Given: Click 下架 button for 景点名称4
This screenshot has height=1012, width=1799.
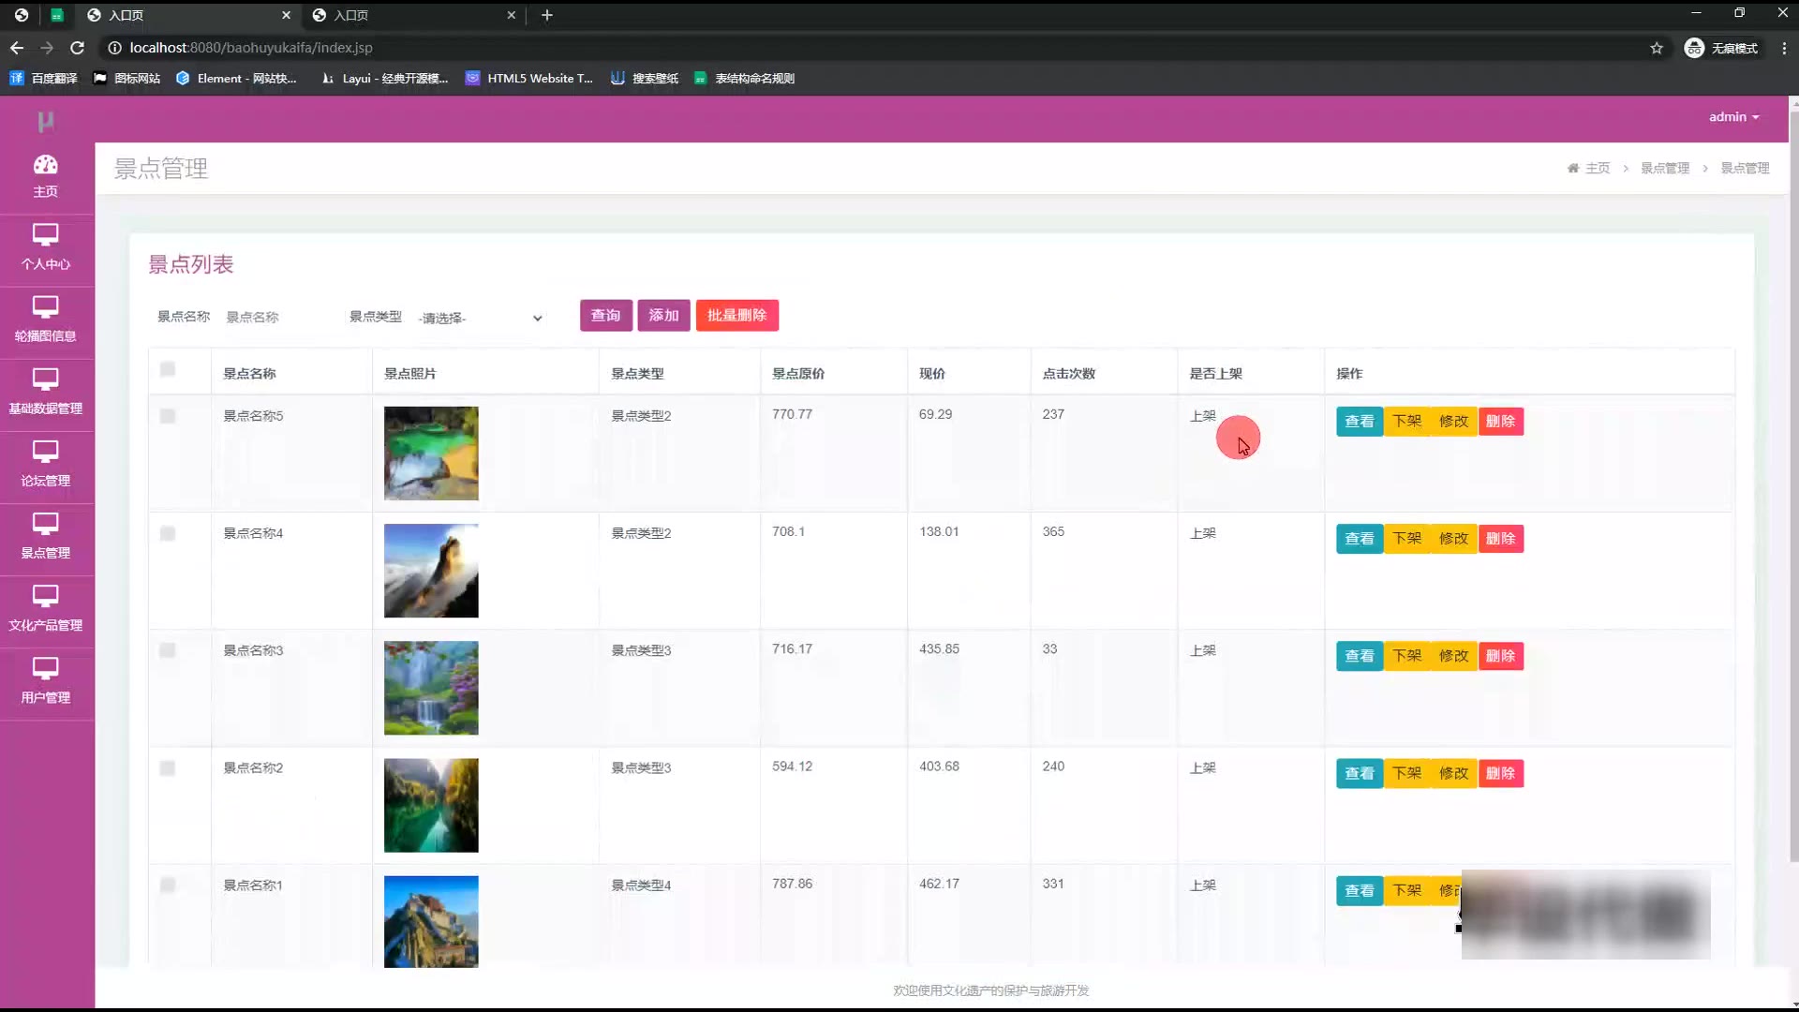Looking at the screenshot, I should point(1406,539).
